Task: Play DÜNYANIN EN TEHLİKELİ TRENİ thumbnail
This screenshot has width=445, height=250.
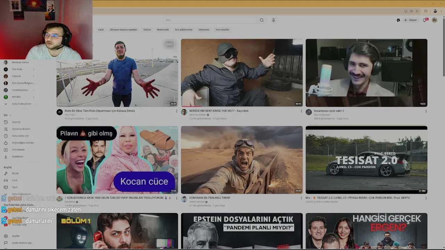Action: coord(242,160)
